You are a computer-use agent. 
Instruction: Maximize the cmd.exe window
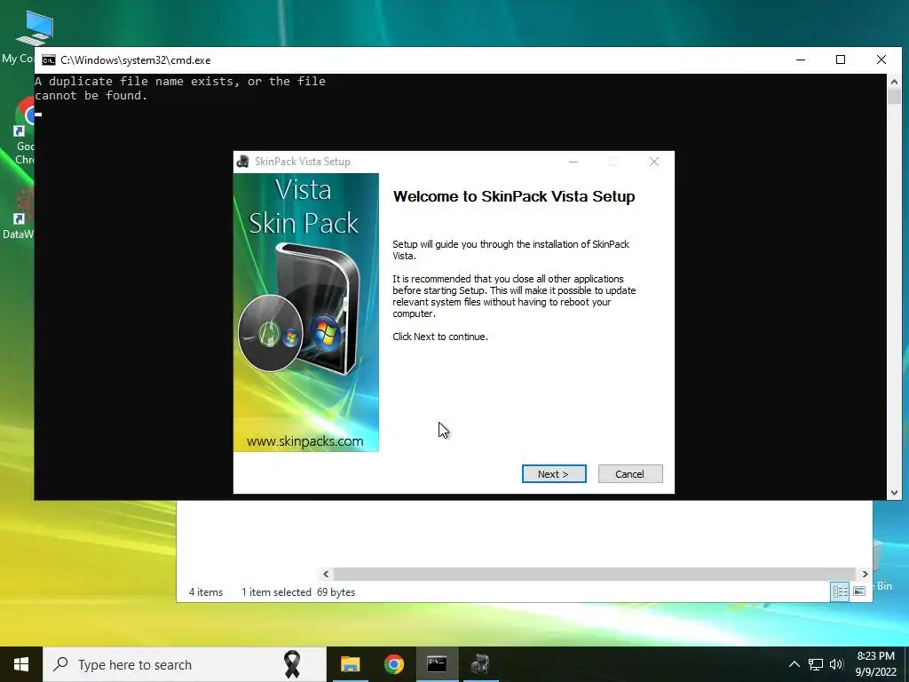841,59
